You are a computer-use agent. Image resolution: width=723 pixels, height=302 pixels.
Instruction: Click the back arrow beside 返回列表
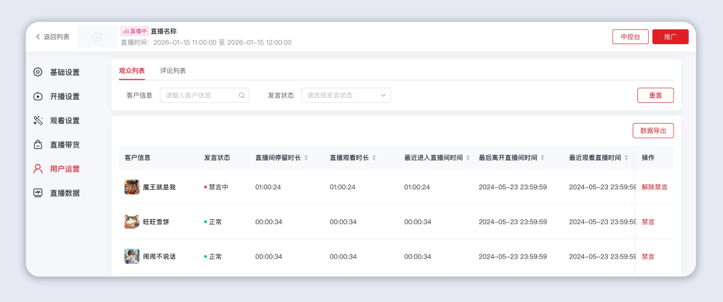(38, 37)
